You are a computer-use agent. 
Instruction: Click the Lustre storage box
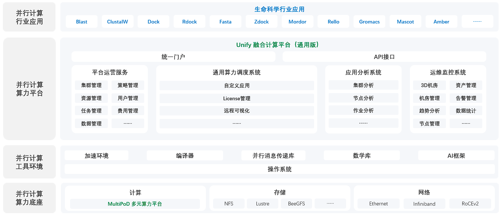tap(263, 203)
